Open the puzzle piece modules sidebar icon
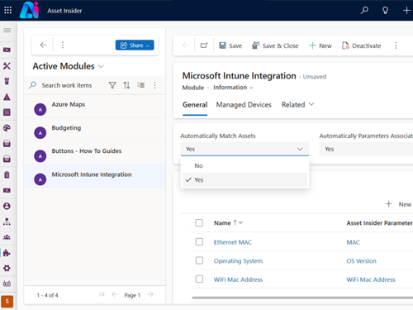The width and height of the screenshot is (413, 310). coord(7,253)
